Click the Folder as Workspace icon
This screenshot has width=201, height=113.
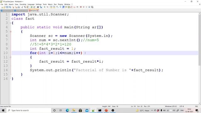pos(74,7)
